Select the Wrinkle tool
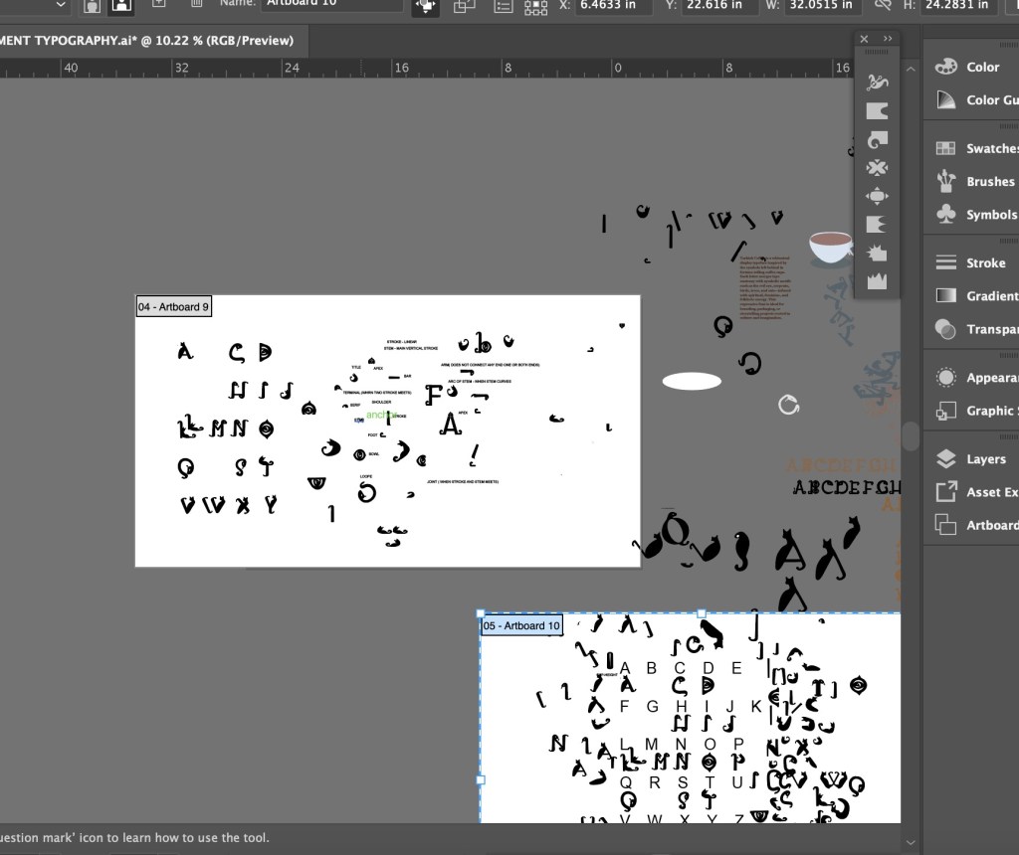 (x=877, y=281)
